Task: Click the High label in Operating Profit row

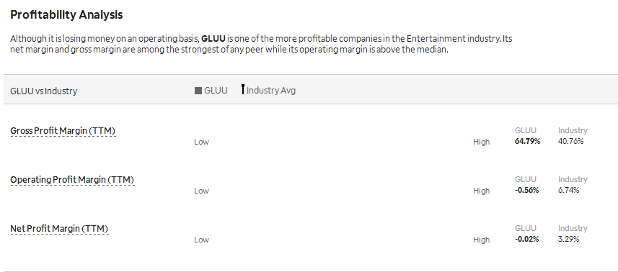Action: 481,191
